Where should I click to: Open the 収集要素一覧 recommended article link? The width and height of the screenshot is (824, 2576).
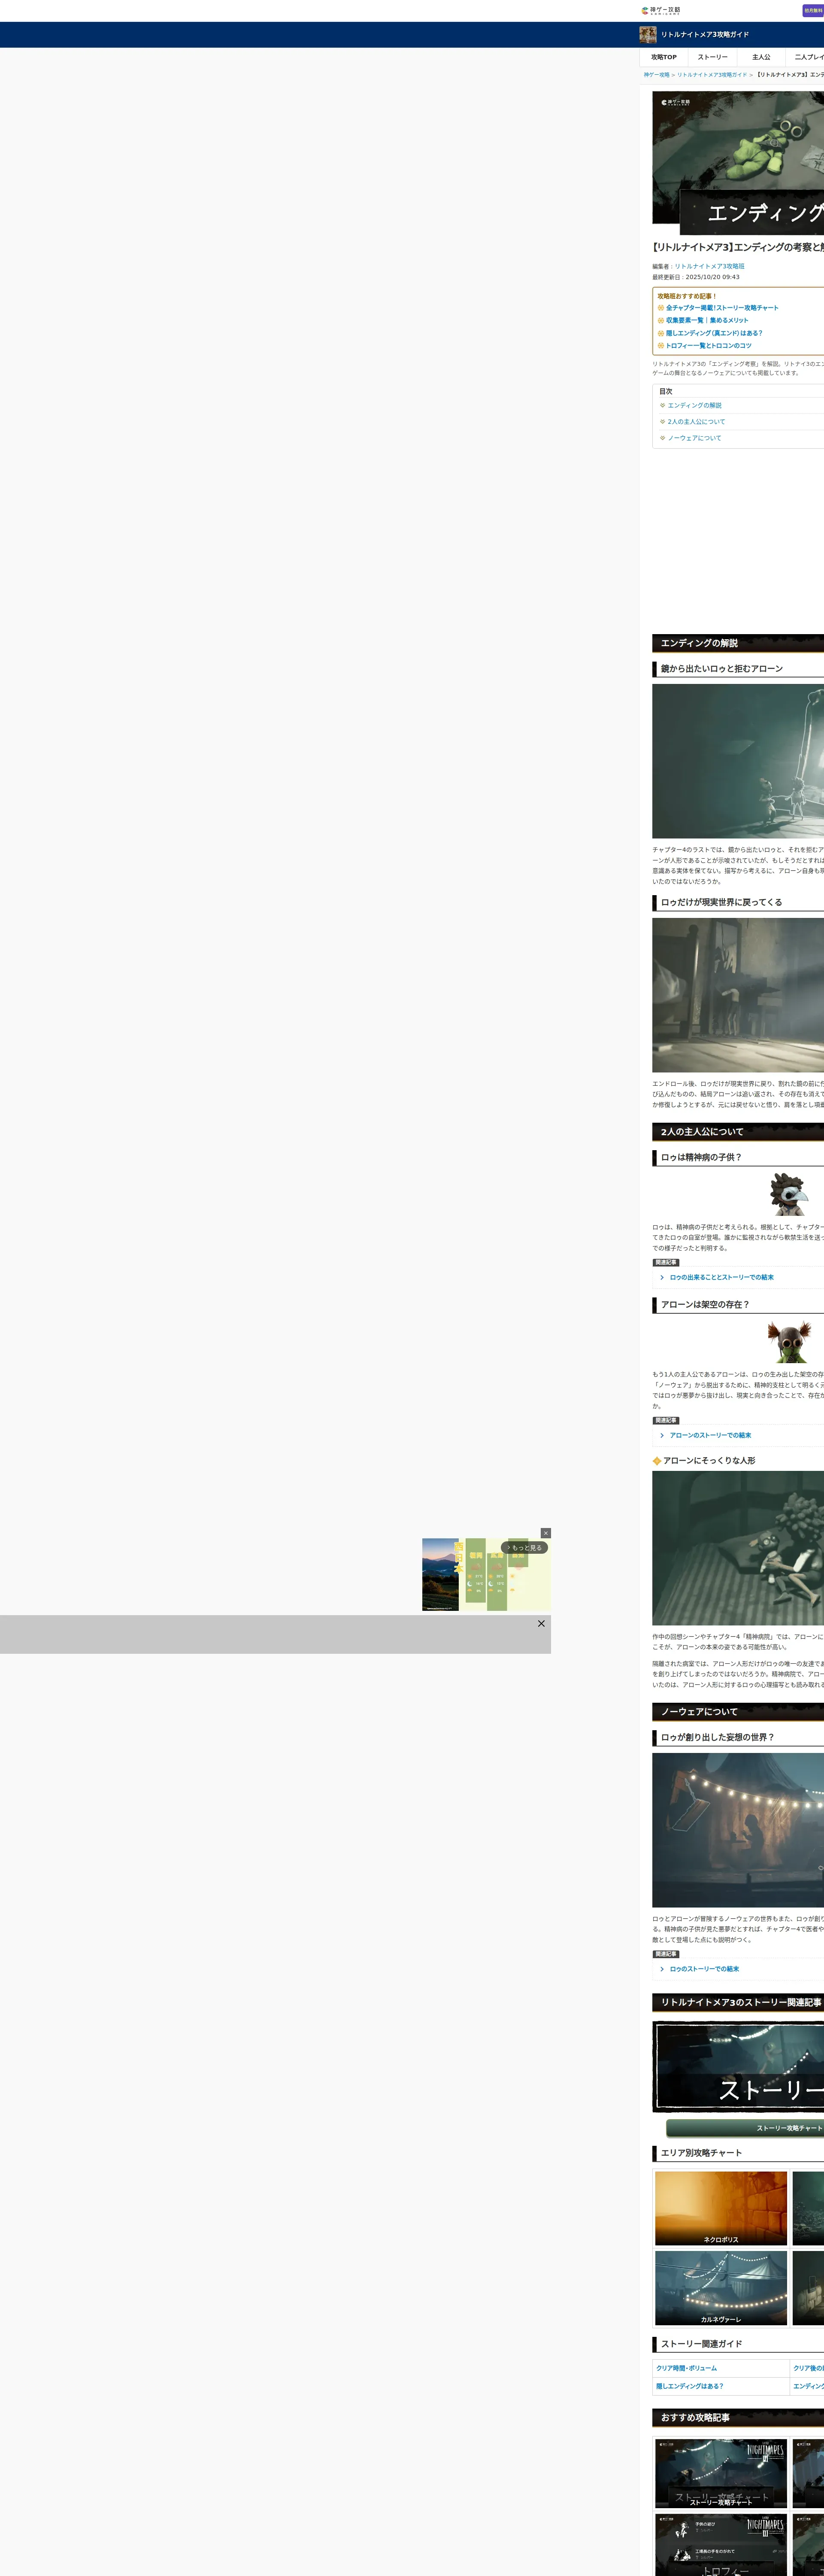point(706,320)
